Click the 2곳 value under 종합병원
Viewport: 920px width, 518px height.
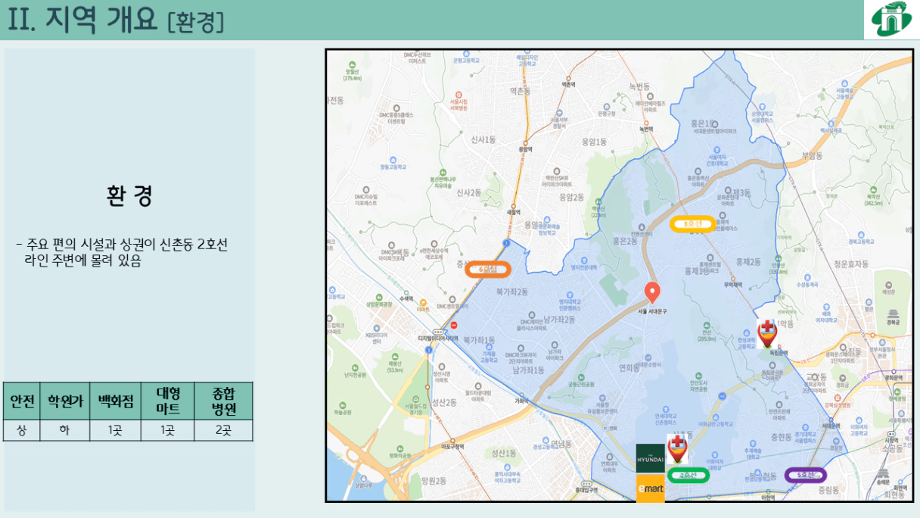[223, 430]
